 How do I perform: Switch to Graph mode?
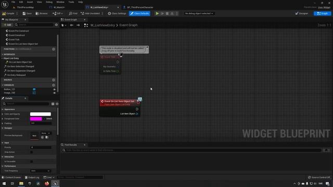point(322,14)
